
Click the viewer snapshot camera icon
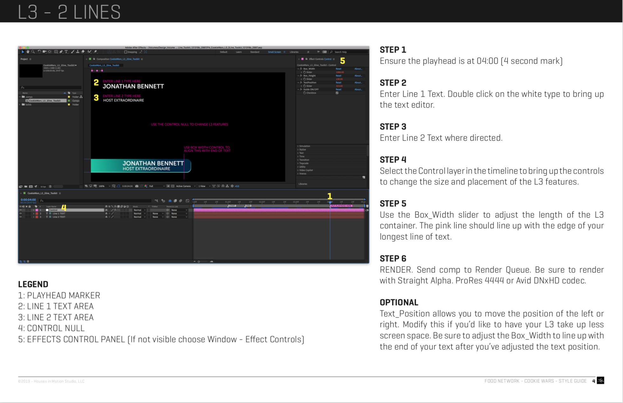[137, 186]
